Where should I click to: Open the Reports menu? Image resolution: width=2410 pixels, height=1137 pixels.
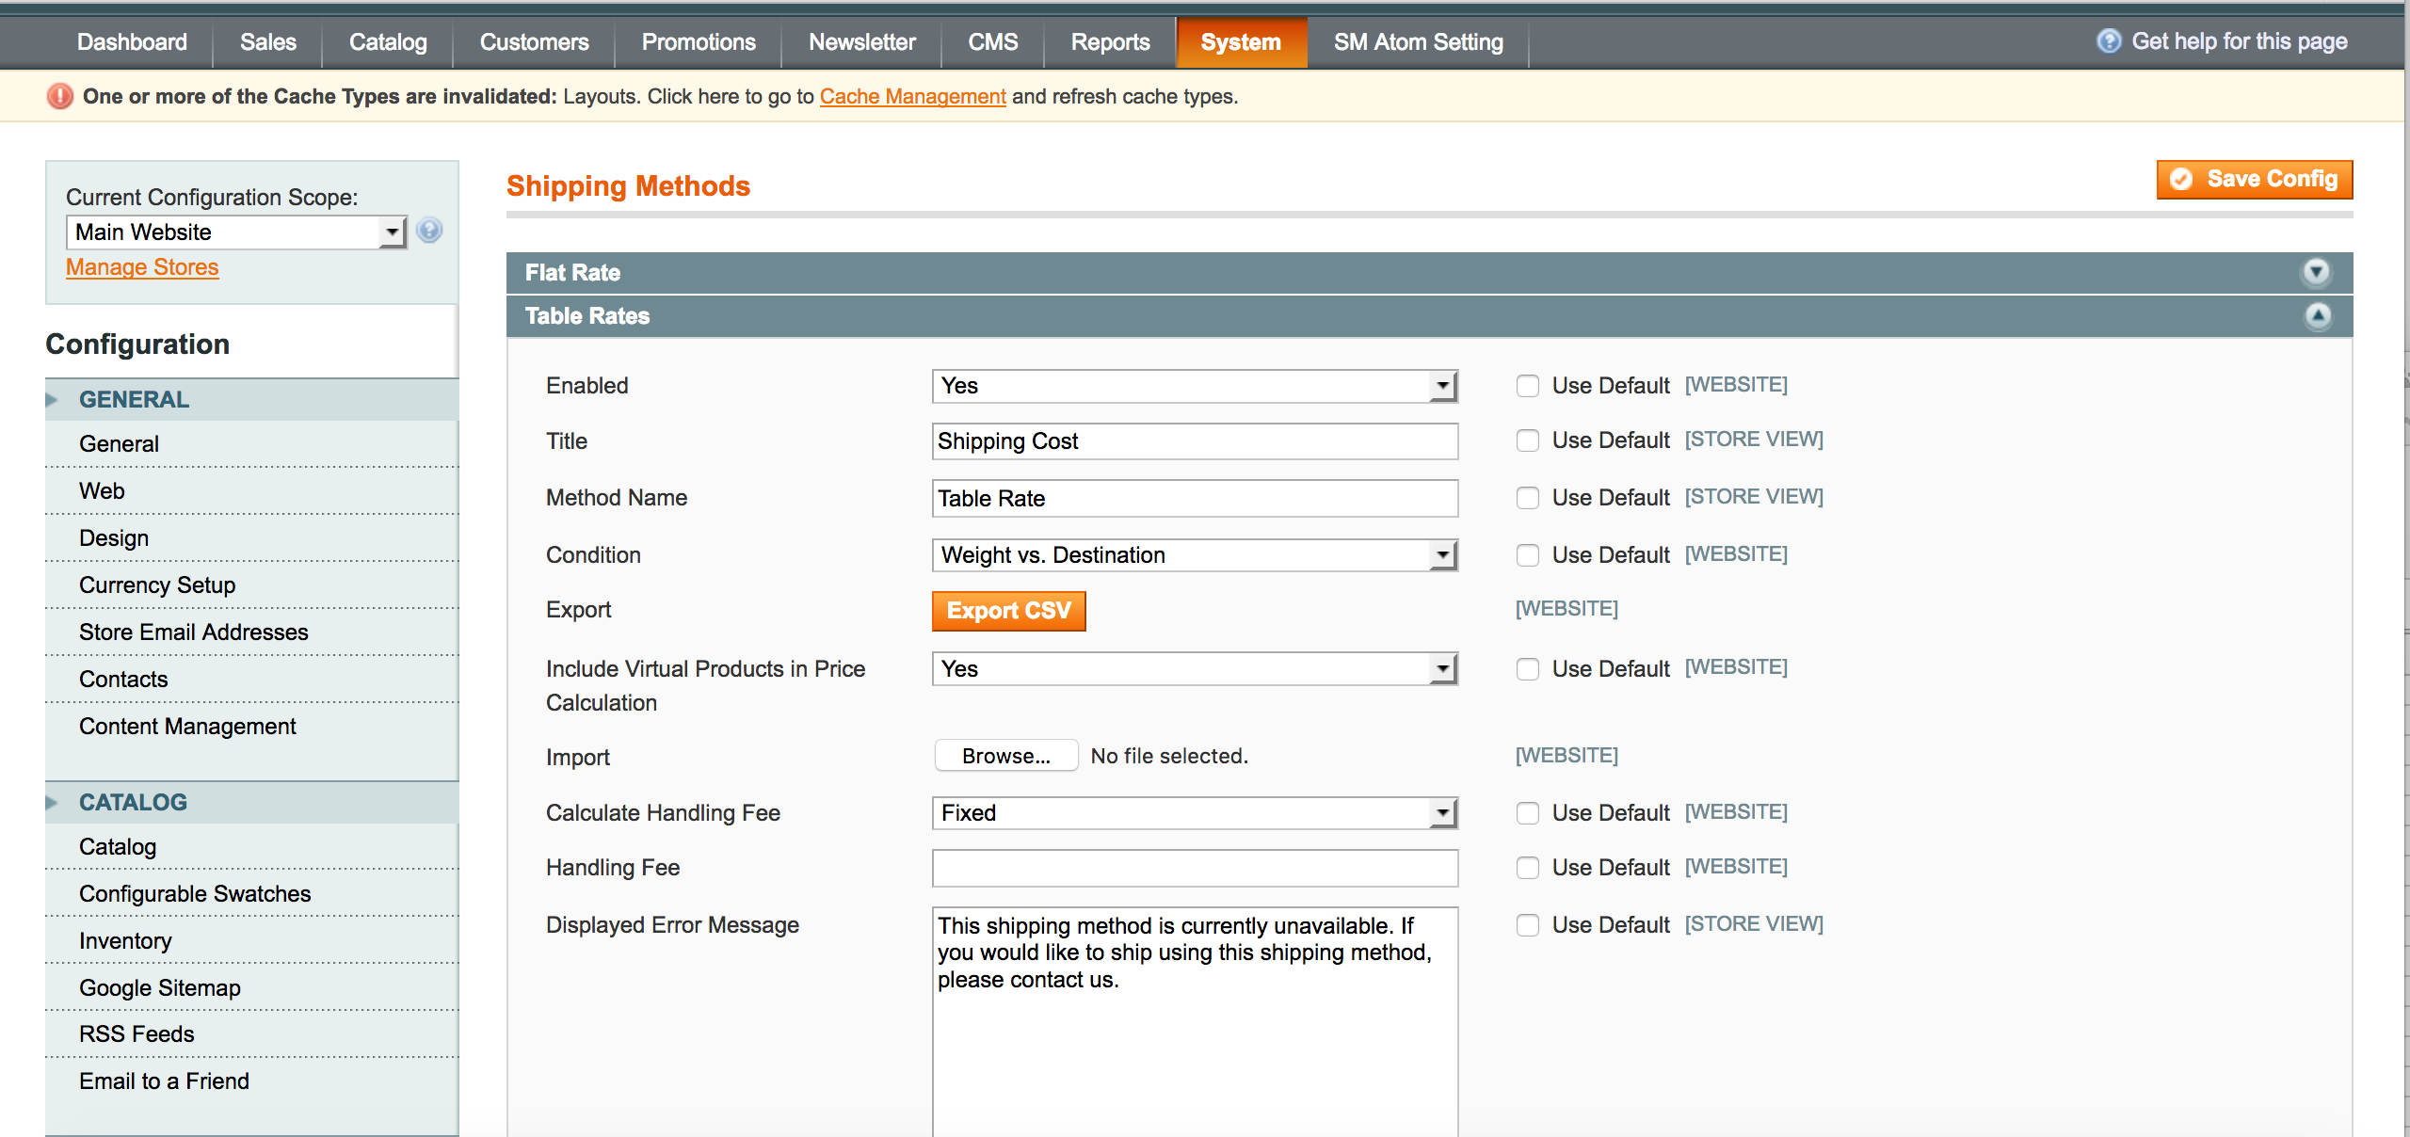tap(1110, 42)
